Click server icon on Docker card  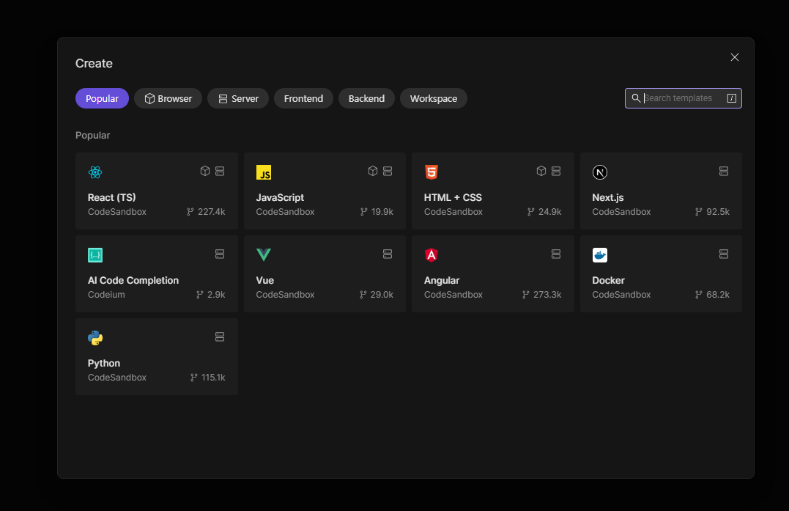(x=724, y=254)
